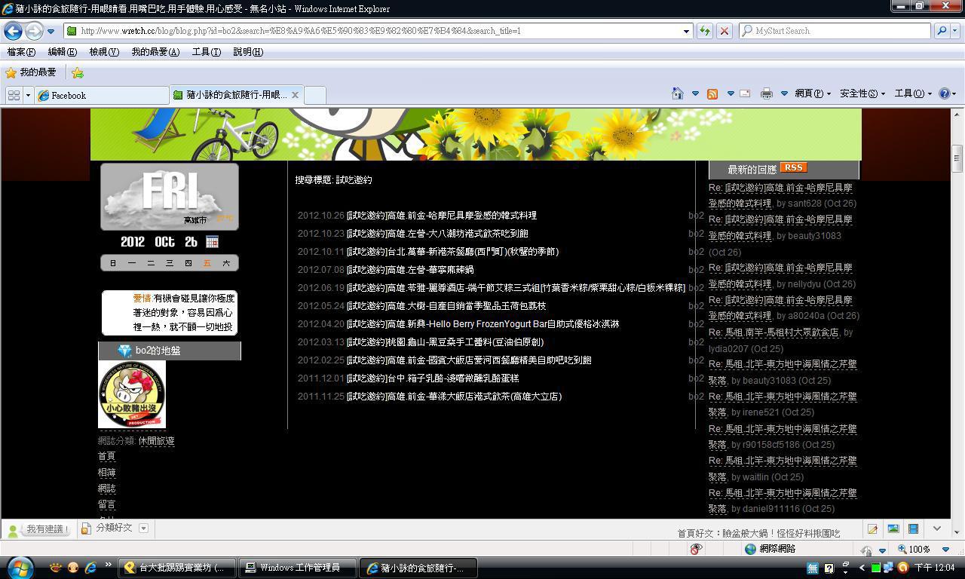
Task: Click the address bar URL field
Action: [377, 31]
